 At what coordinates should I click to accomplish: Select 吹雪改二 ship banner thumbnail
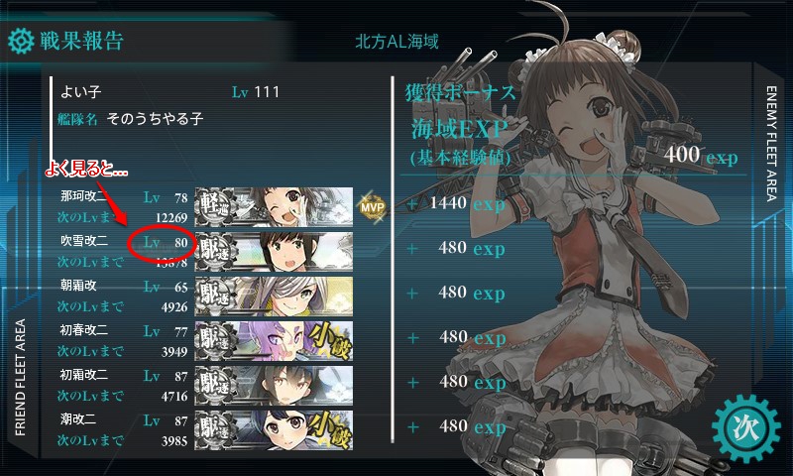point(274,252)
